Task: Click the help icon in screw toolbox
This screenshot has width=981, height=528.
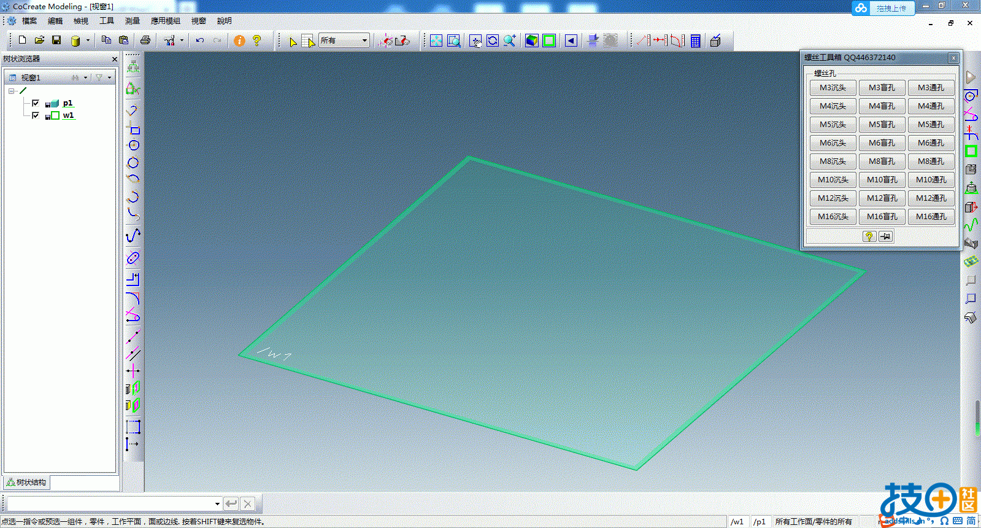Action: point(869,236)
